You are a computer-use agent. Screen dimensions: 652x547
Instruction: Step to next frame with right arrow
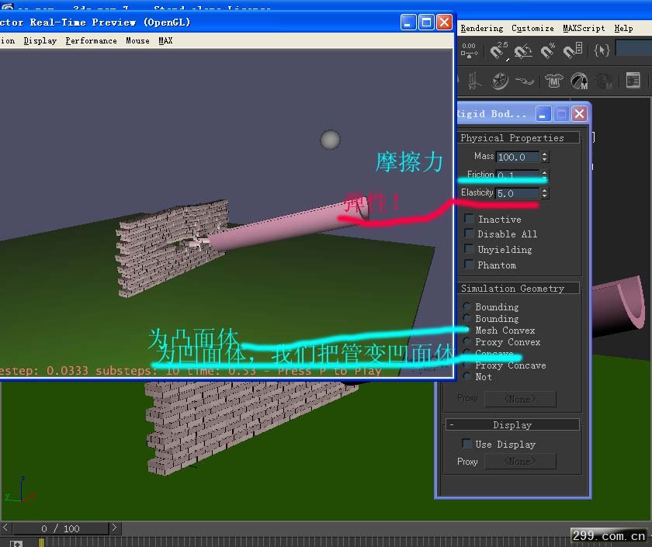(115, 528)
